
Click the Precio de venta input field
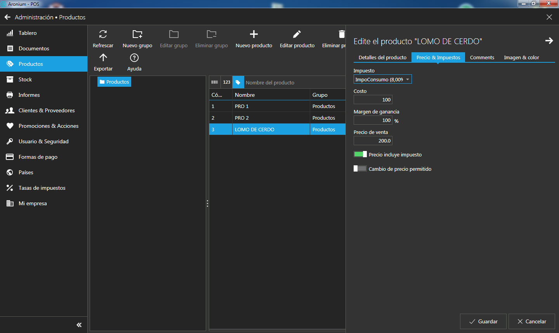pos(373,141)
